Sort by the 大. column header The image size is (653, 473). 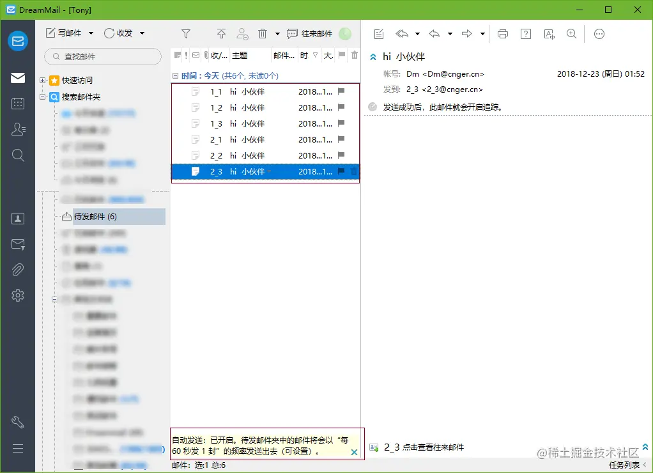point(328,56)
